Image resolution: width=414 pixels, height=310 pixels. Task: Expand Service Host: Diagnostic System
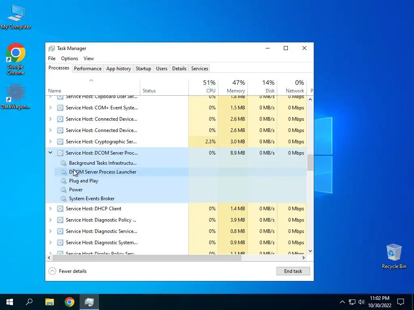[x=51, y=243]
